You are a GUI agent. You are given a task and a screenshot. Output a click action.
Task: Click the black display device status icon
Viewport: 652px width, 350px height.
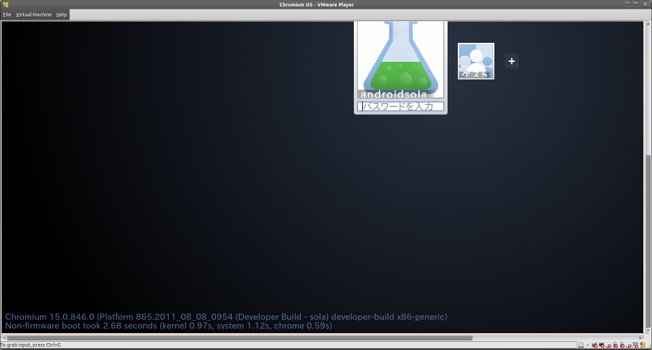coord(601,345)
